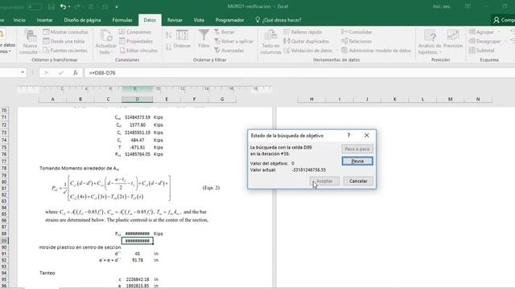Image resolution: width=515 pixels, height=289 pixels.
Task: Select column D header
Action: pos(138,99)
